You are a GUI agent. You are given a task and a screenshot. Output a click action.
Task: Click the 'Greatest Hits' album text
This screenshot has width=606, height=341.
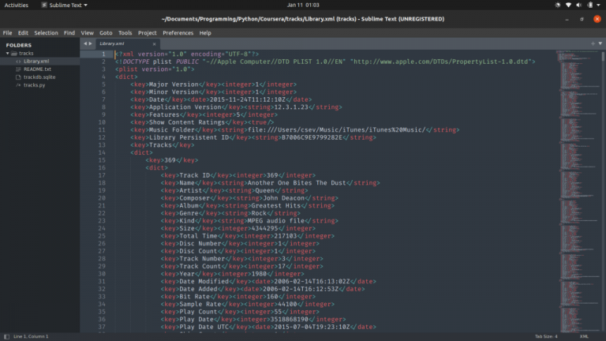tap(276, 206)
